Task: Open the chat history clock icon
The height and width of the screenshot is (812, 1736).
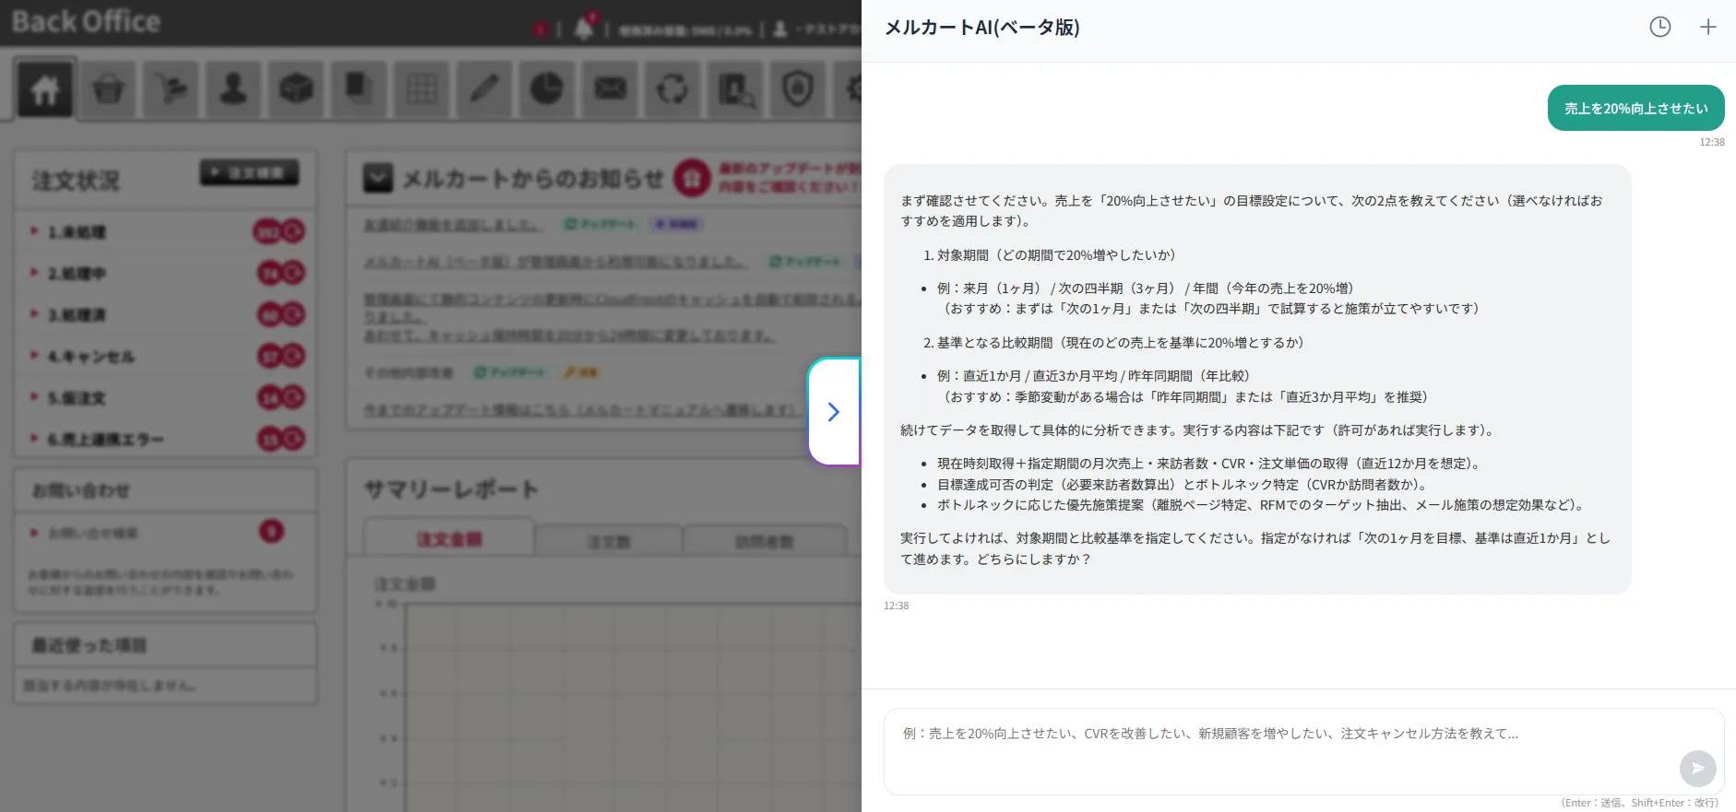Action: click(x=1659, y=27)
